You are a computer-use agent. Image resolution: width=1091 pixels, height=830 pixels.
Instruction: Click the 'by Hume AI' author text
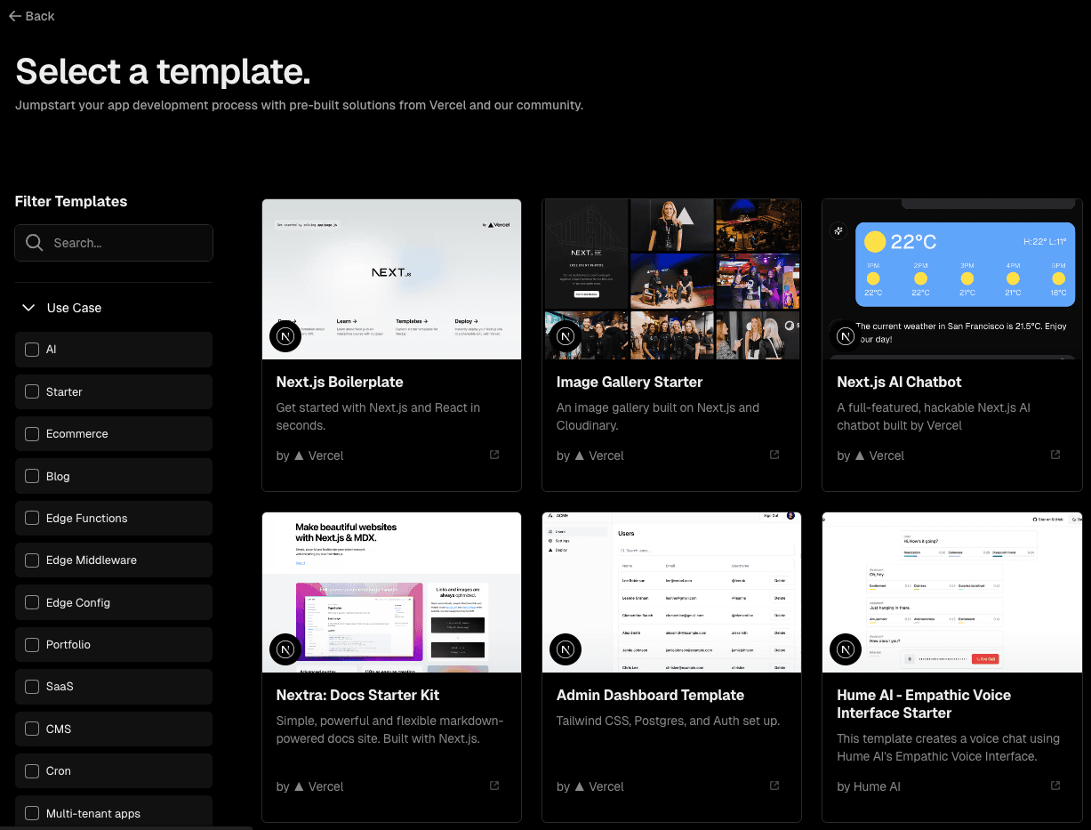(x=869, y=786)
